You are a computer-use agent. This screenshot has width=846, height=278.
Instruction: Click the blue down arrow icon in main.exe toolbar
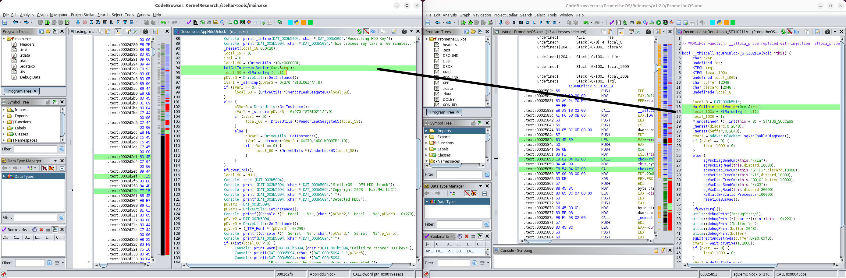point(78,22)
